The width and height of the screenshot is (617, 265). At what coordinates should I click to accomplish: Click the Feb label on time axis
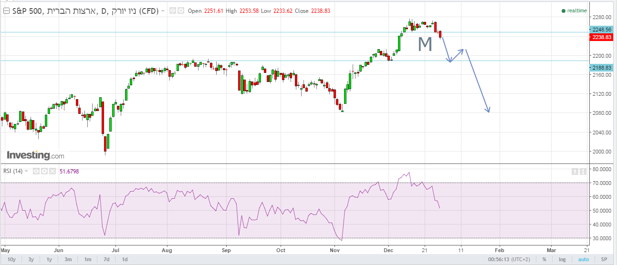click(499, 249)
